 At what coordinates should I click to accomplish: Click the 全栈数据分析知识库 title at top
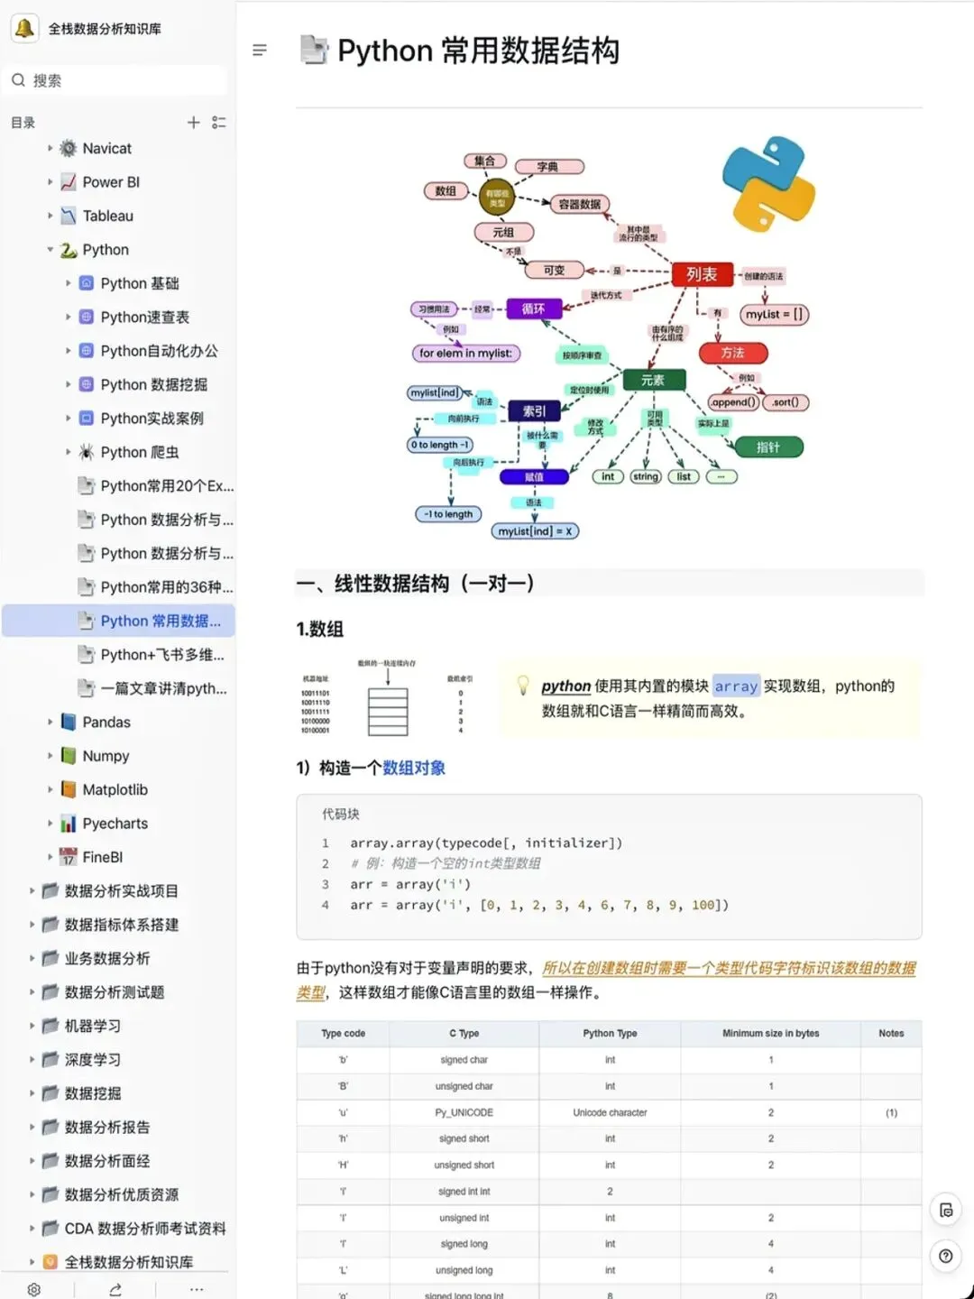click(105, 29)
